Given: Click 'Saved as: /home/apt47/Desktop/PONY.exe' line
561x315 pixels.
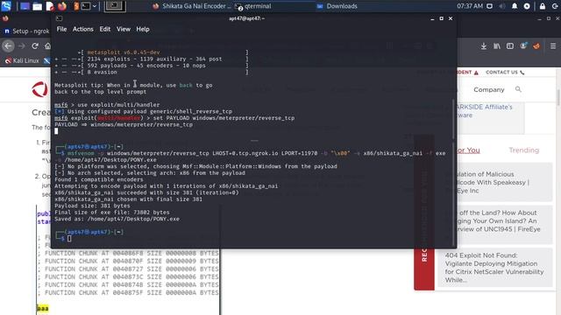Looking at the screenshot, I should pyautogui.click(x=117, y=219).
